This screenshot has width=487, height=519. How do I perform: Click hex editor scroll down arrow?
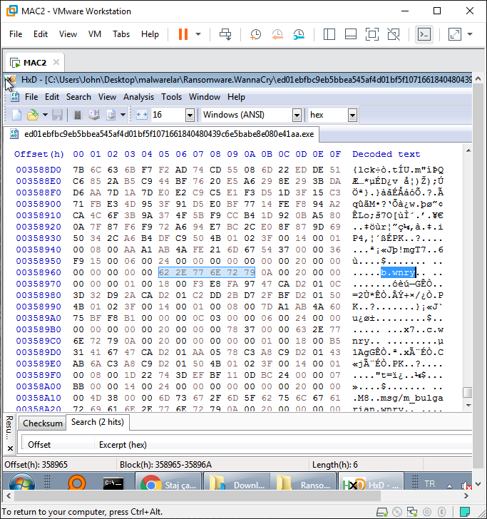pyautogui.click(x=468, y=405)
